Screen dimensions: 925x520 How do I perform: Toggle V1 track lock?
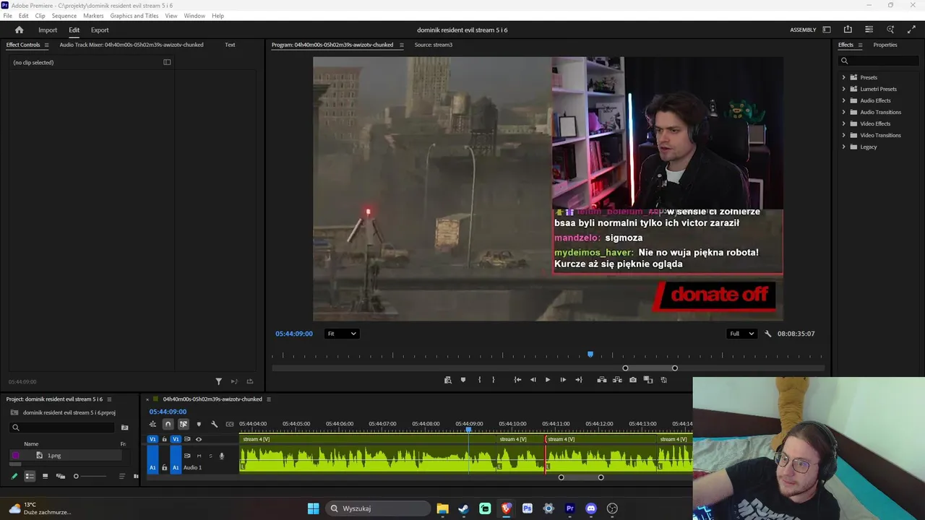[164, 439]
